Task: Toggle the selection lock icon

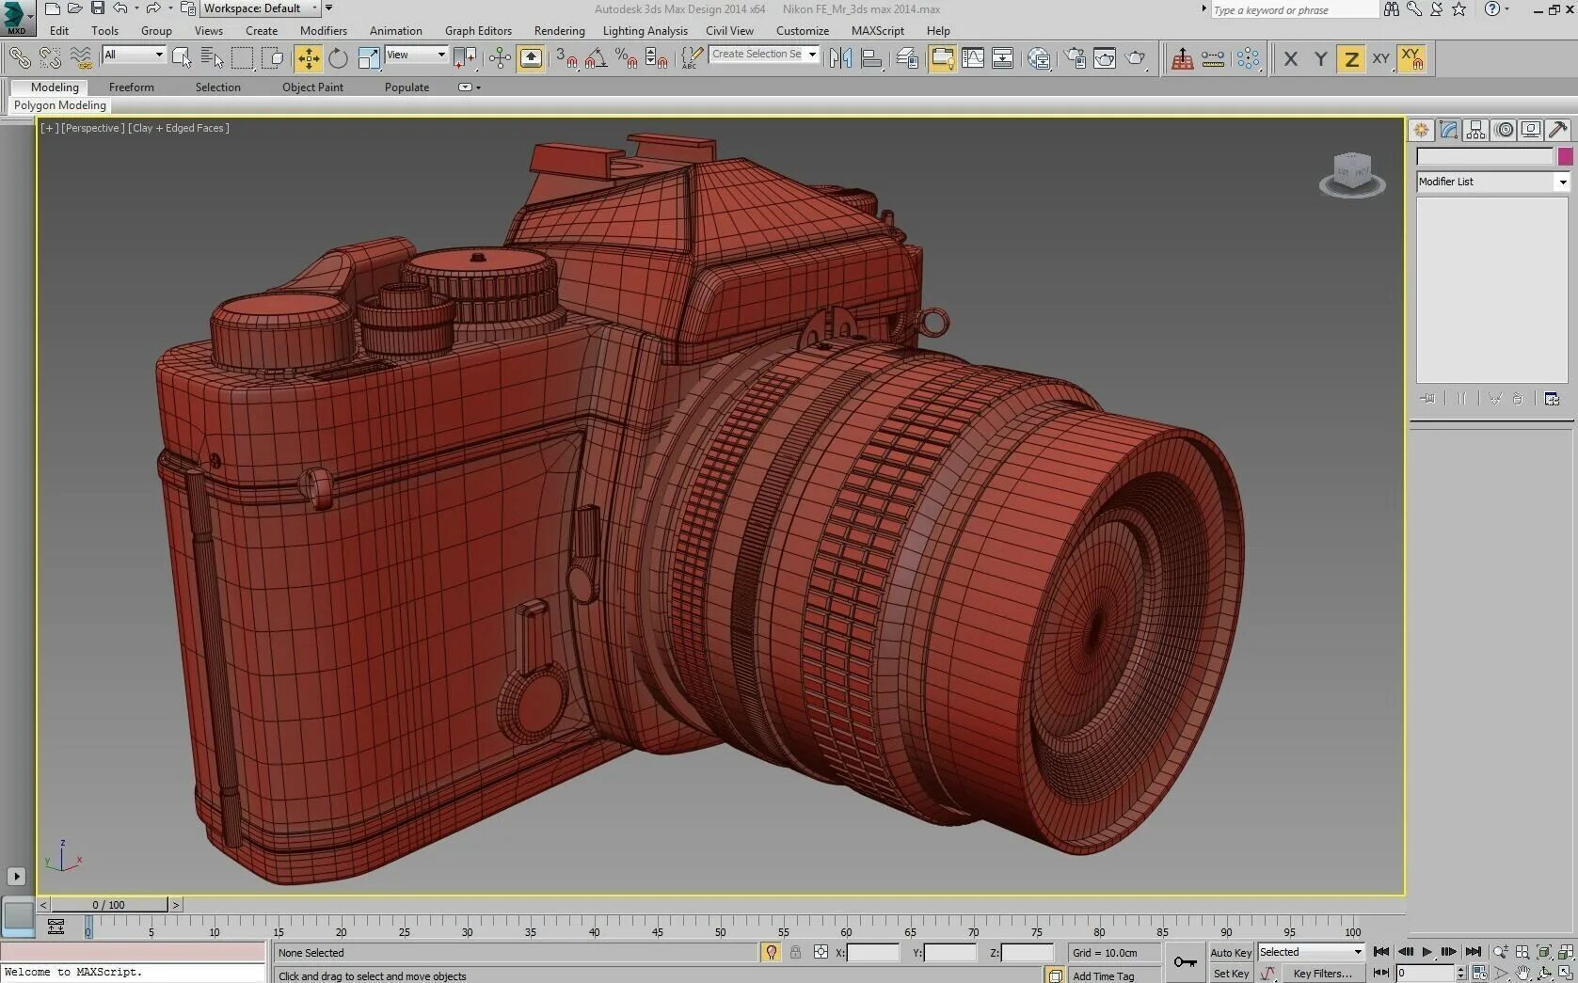Action: point(795,952)
